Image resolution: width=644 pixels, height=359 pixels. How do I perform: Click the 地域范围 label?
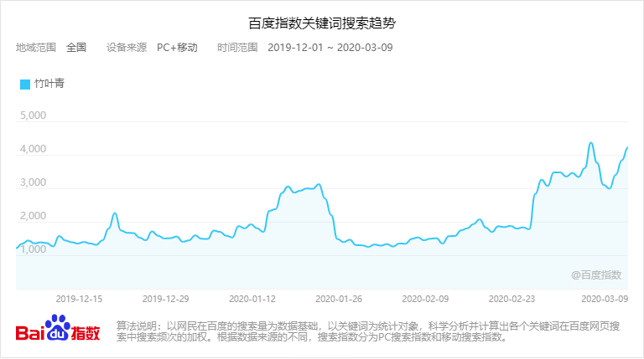[36, 48]
